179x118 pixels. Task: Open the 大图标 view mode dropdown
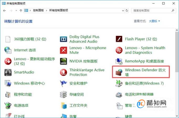[x=154, y=21]
